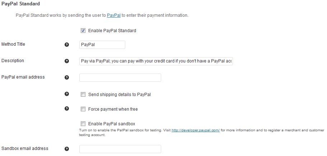Click the Sandbox email address input box
Viewport: 327px width, 156px height.
pos(120,149)
